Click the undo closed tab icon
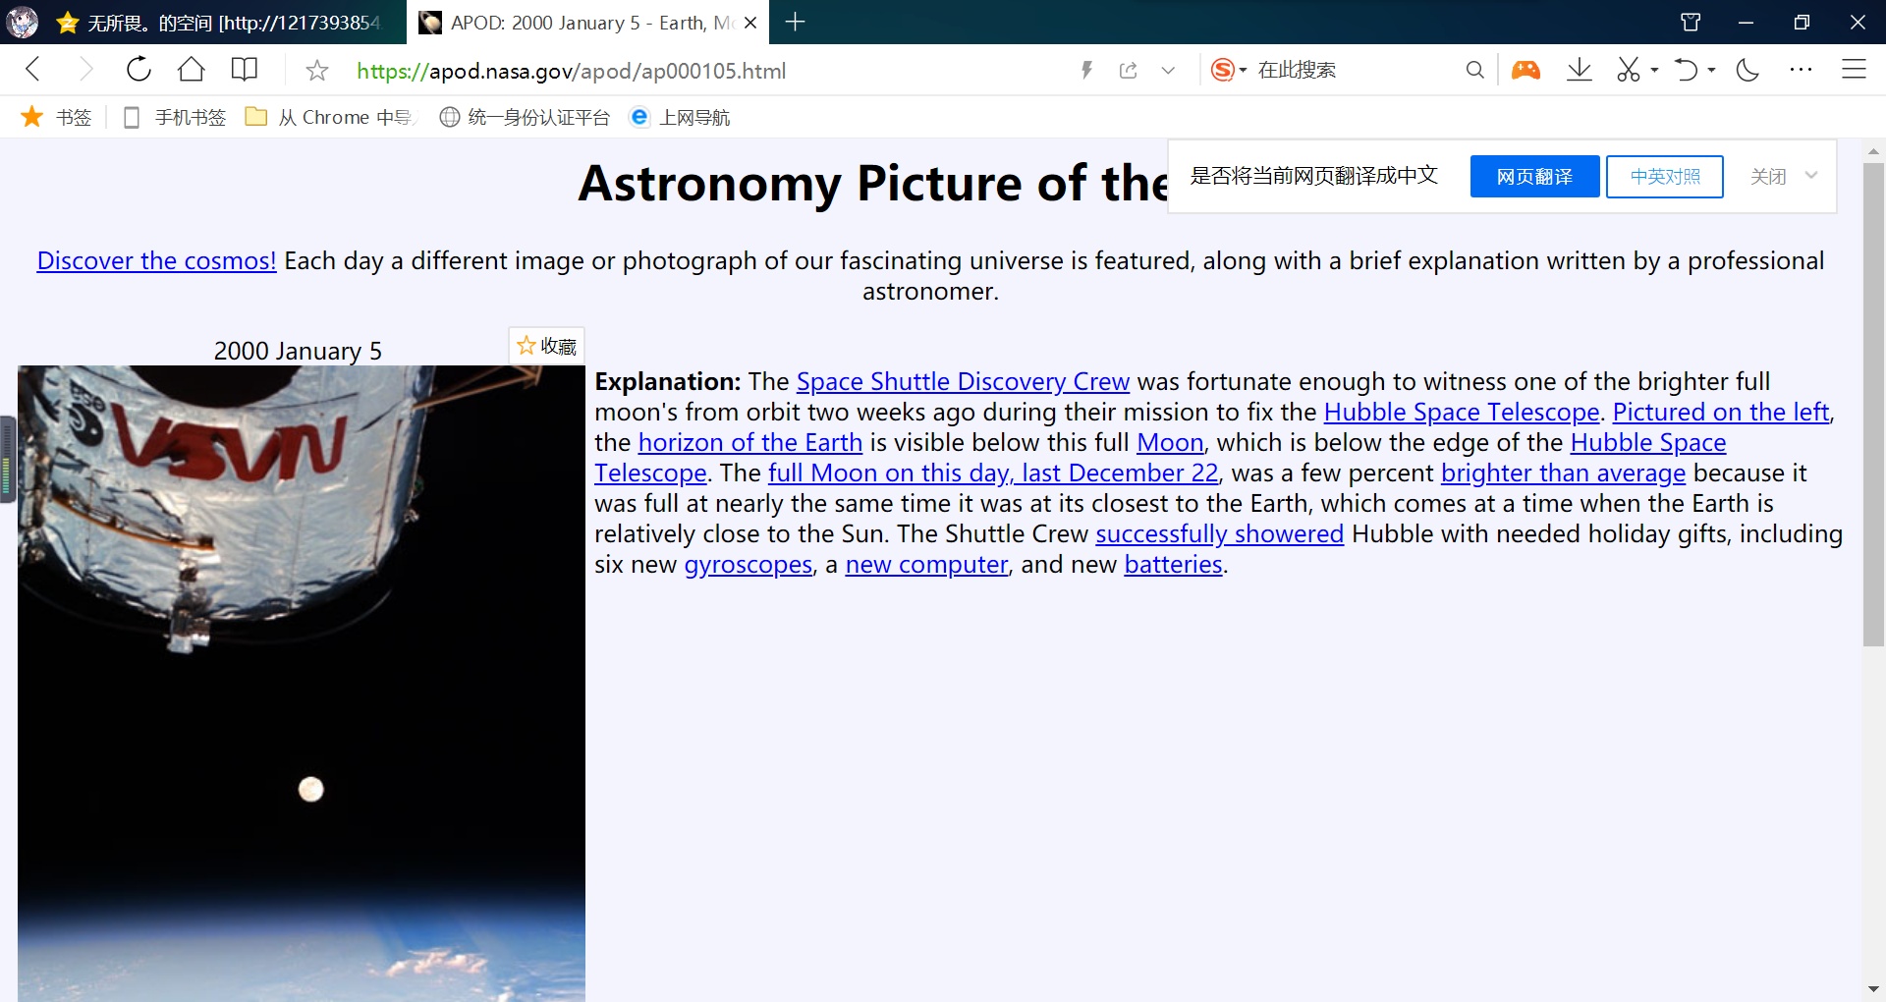1886x1002 pixels. click(1686, 70)
